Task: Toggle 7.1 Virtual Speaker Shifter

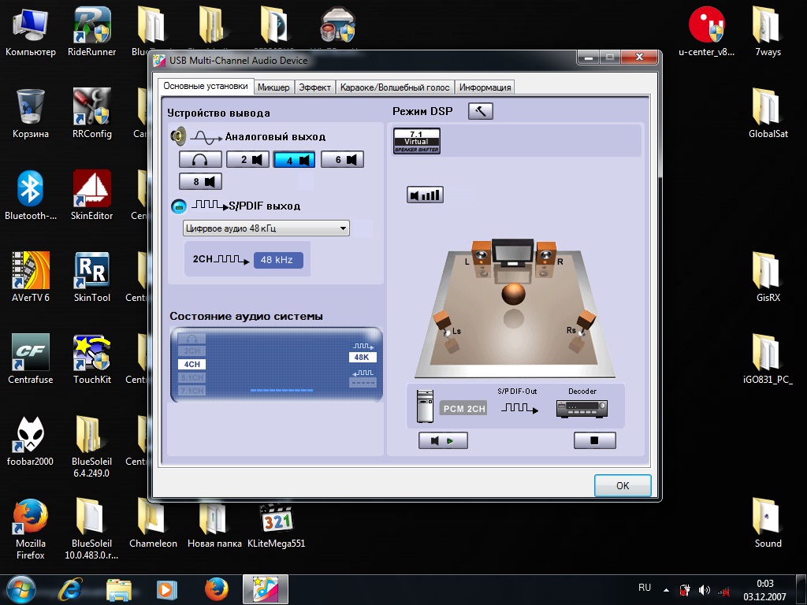Action: click(x=416, y=141)
